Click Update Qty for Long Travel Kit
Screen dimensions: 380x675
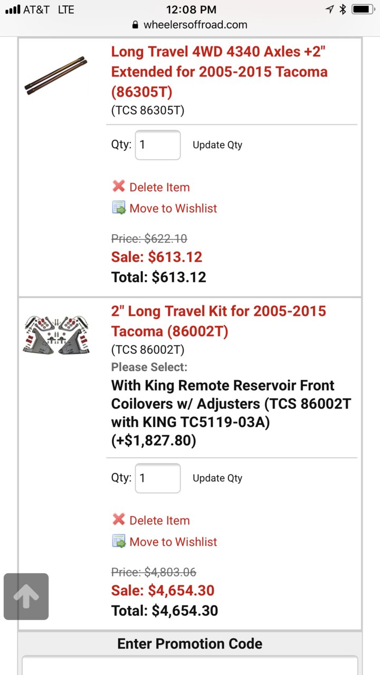[217, 478]
